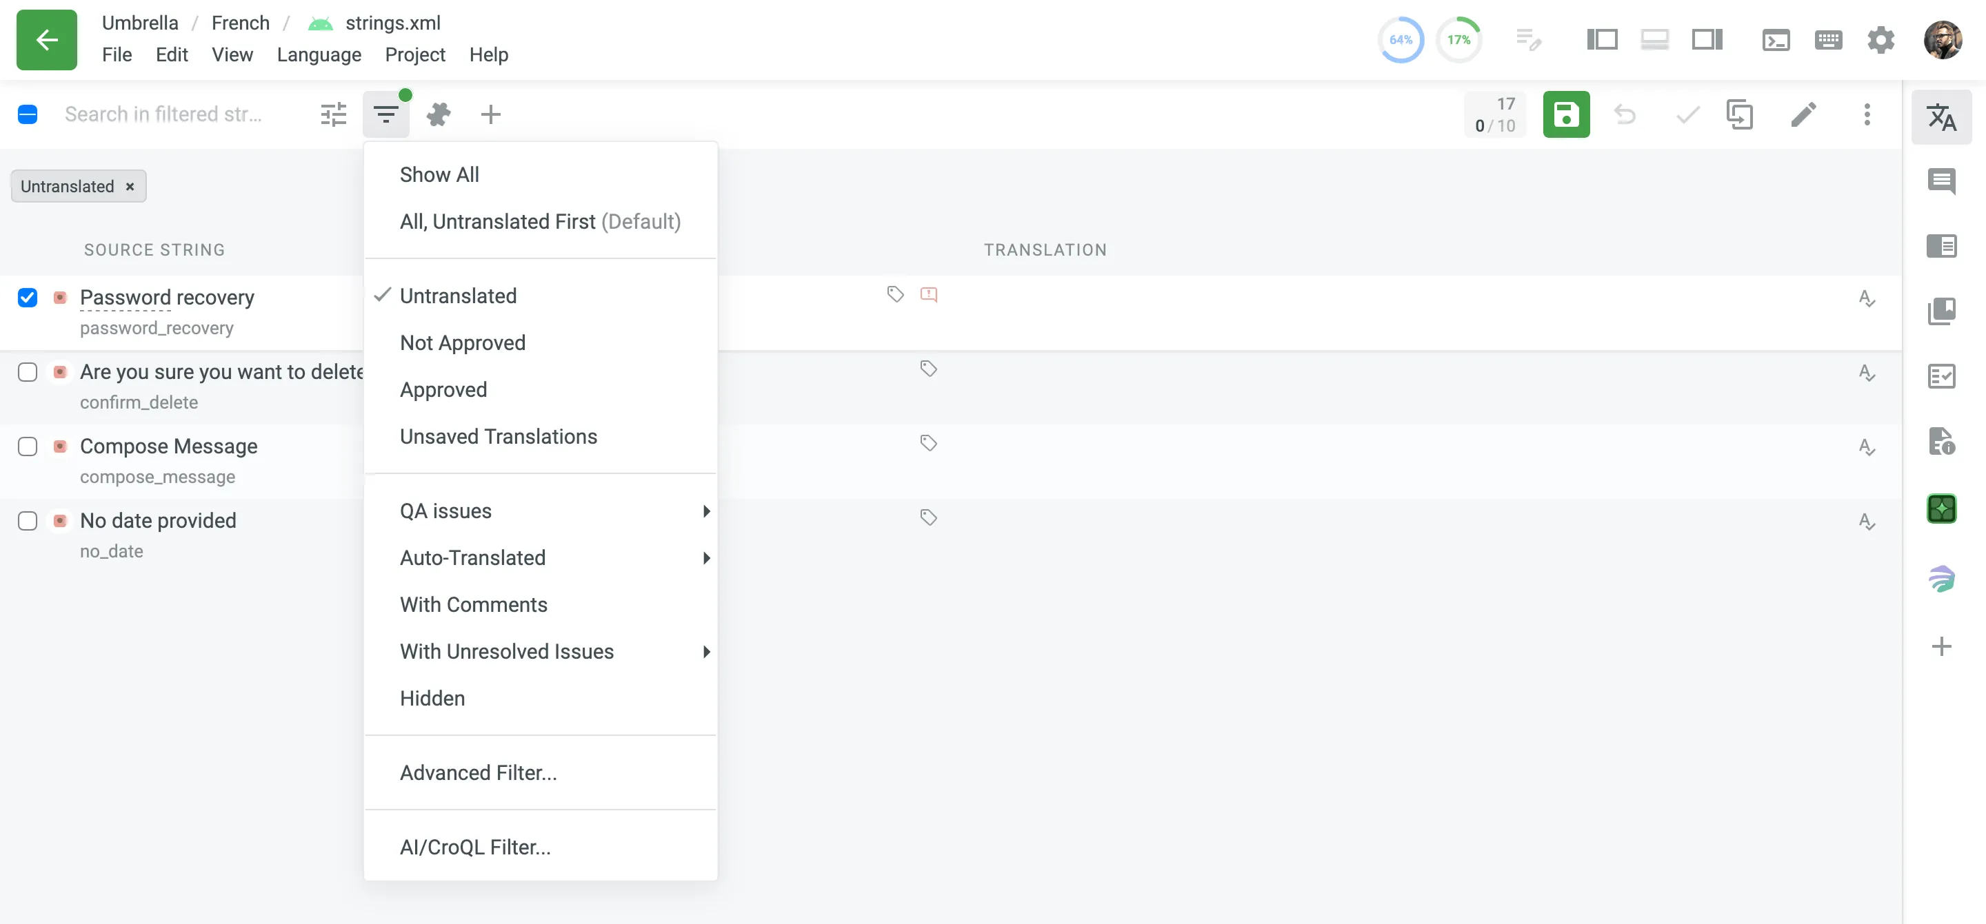This screenshot has width=1986, height=924.
Task: Open the three-dot more menu
Action: pos(1867,115)
